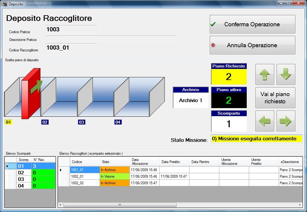Click the horizontal scrollbar thumb of grid
Image resolution: width=307 pixels, height=212 pixels.
click(x=120, y=205)
